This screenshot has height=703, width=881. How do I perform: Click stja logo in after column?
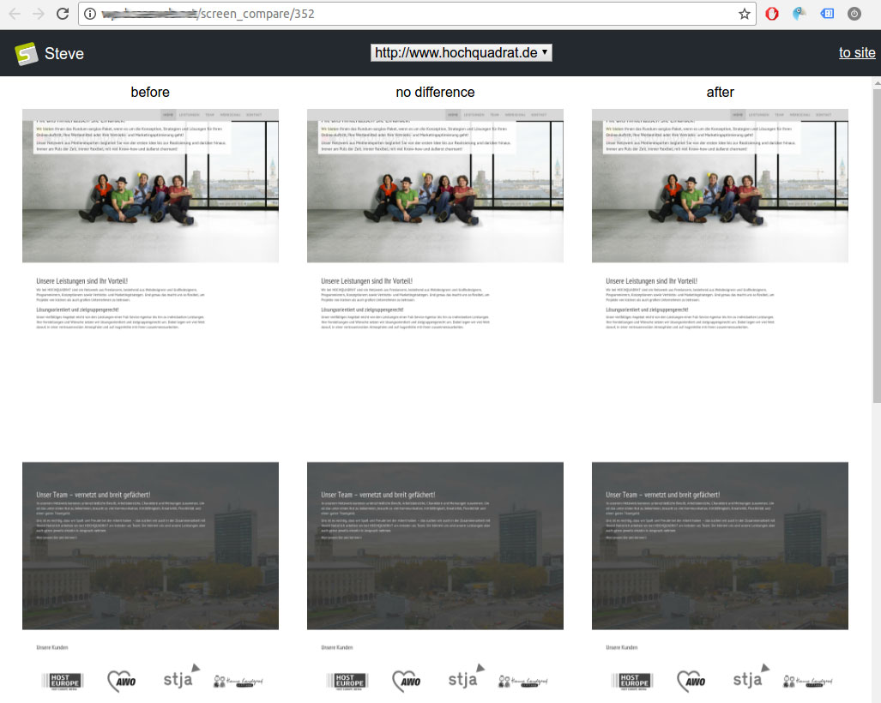751,677
